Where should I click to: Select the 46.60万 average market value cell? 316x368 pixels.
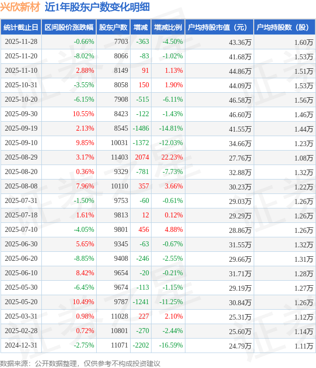point(240,114)
